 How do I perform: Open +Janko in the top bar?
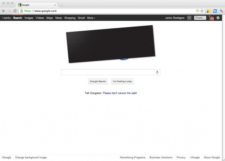click(7, 18)
